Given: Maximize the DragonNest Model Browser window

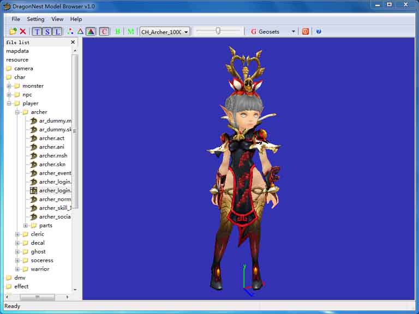Looking at the screenshot, I should pyautogui.click(x=390, y=4).
